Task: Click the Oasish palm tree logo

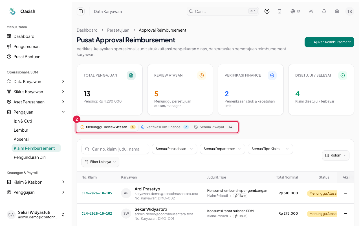Action: point(12,11)
